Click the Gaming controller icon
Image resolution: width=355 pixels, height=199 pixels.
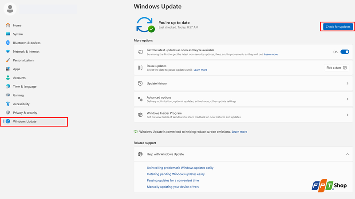coord(8,95)
